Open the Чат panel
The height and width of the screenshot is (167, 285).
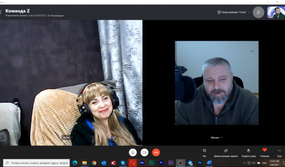(x=204, y=153)
